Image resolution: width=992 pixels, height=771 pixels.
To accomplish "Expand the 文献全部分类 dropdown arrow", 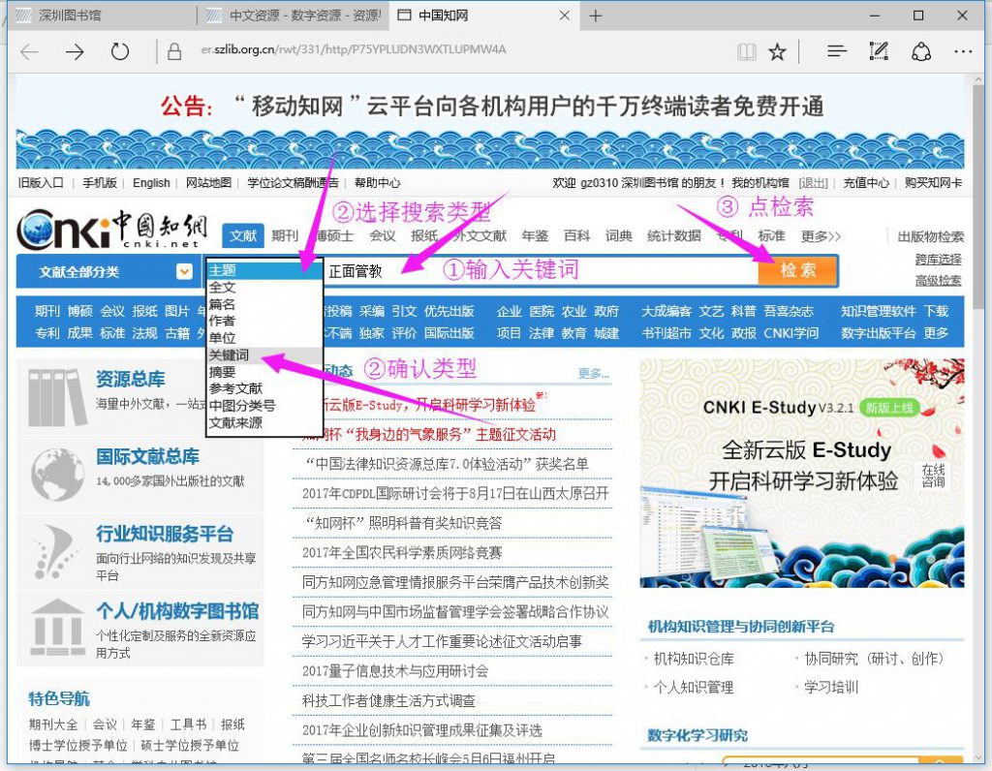I will click(x=184, y=272).
